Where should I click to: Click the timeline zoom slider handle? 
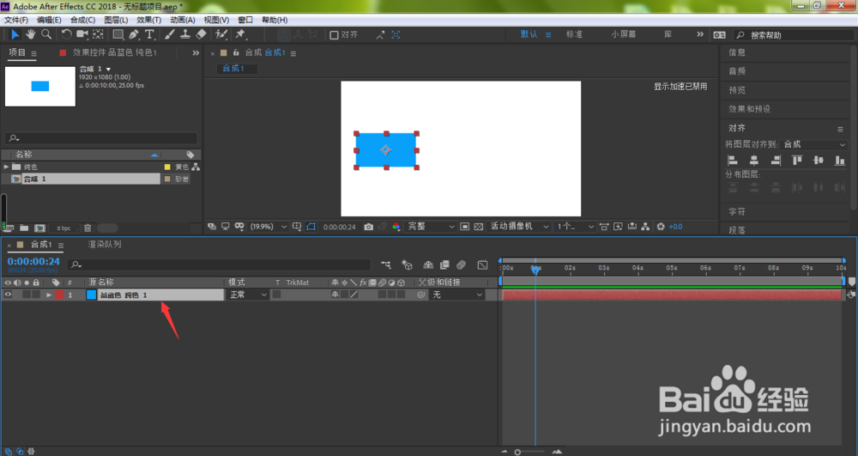pos(517,453)
